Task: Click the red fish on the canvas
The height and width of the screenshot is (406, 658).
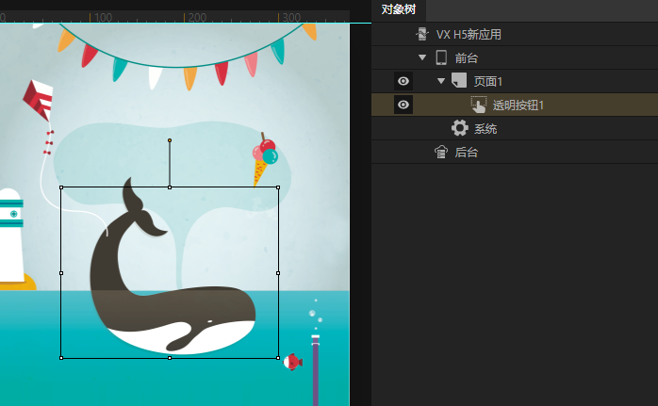Action: (x=292, y=362)
